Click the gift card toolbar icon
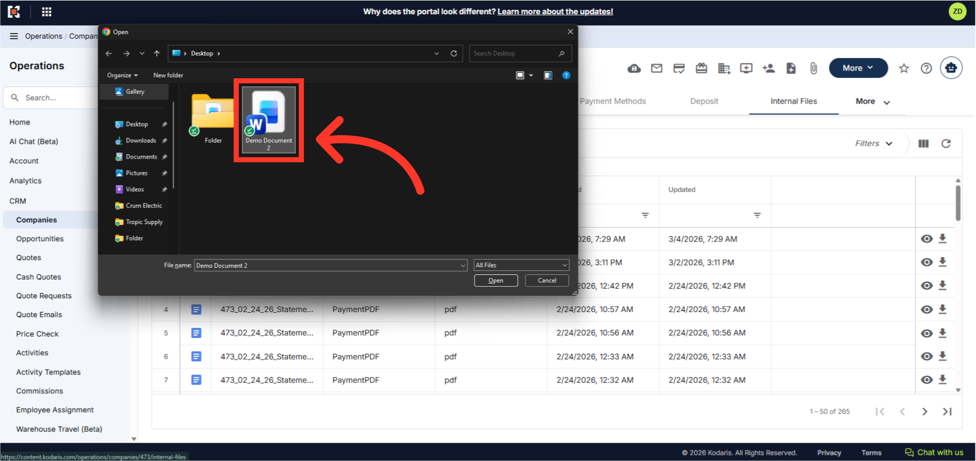Viewport: 976px width, 461px height. click(701, 68)
